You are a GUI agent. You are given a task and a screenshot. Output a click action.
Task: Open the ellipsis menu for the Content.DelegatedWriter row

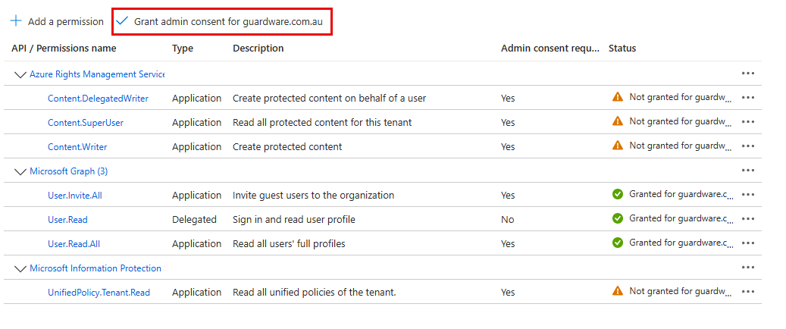748,98
